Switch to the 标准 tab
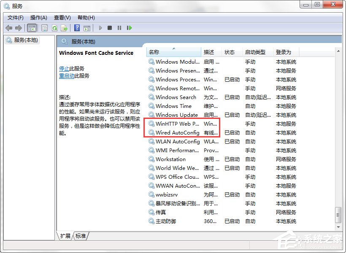Viewport: 346px width, 253px height. click(80, 236)
